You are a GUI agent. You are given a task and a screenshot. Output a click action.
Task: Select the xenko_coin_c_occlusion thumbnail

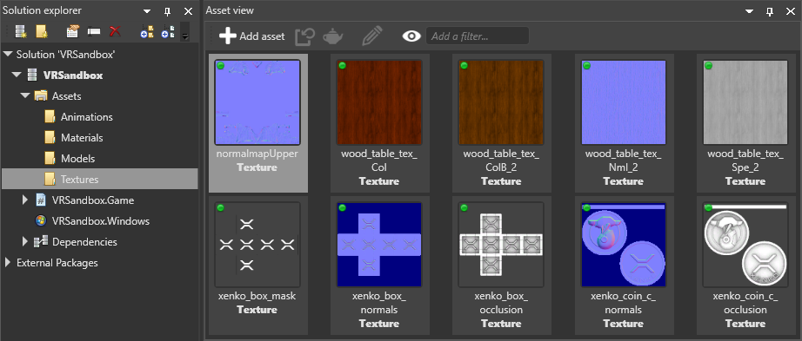pyautogui.click(x=745, y=245)
